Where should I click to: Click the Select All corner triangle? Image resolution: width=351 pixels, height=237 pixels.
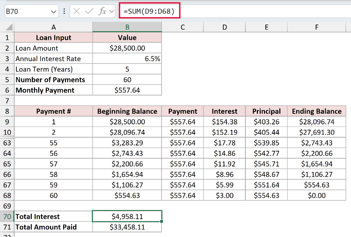(9, 27)
